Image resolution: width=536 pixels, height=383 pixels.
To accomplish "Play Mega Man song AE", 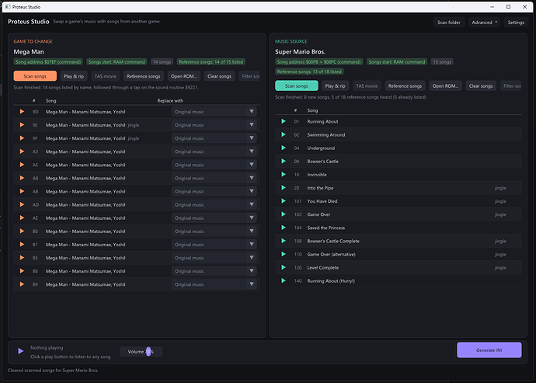I will pos(22,218).
